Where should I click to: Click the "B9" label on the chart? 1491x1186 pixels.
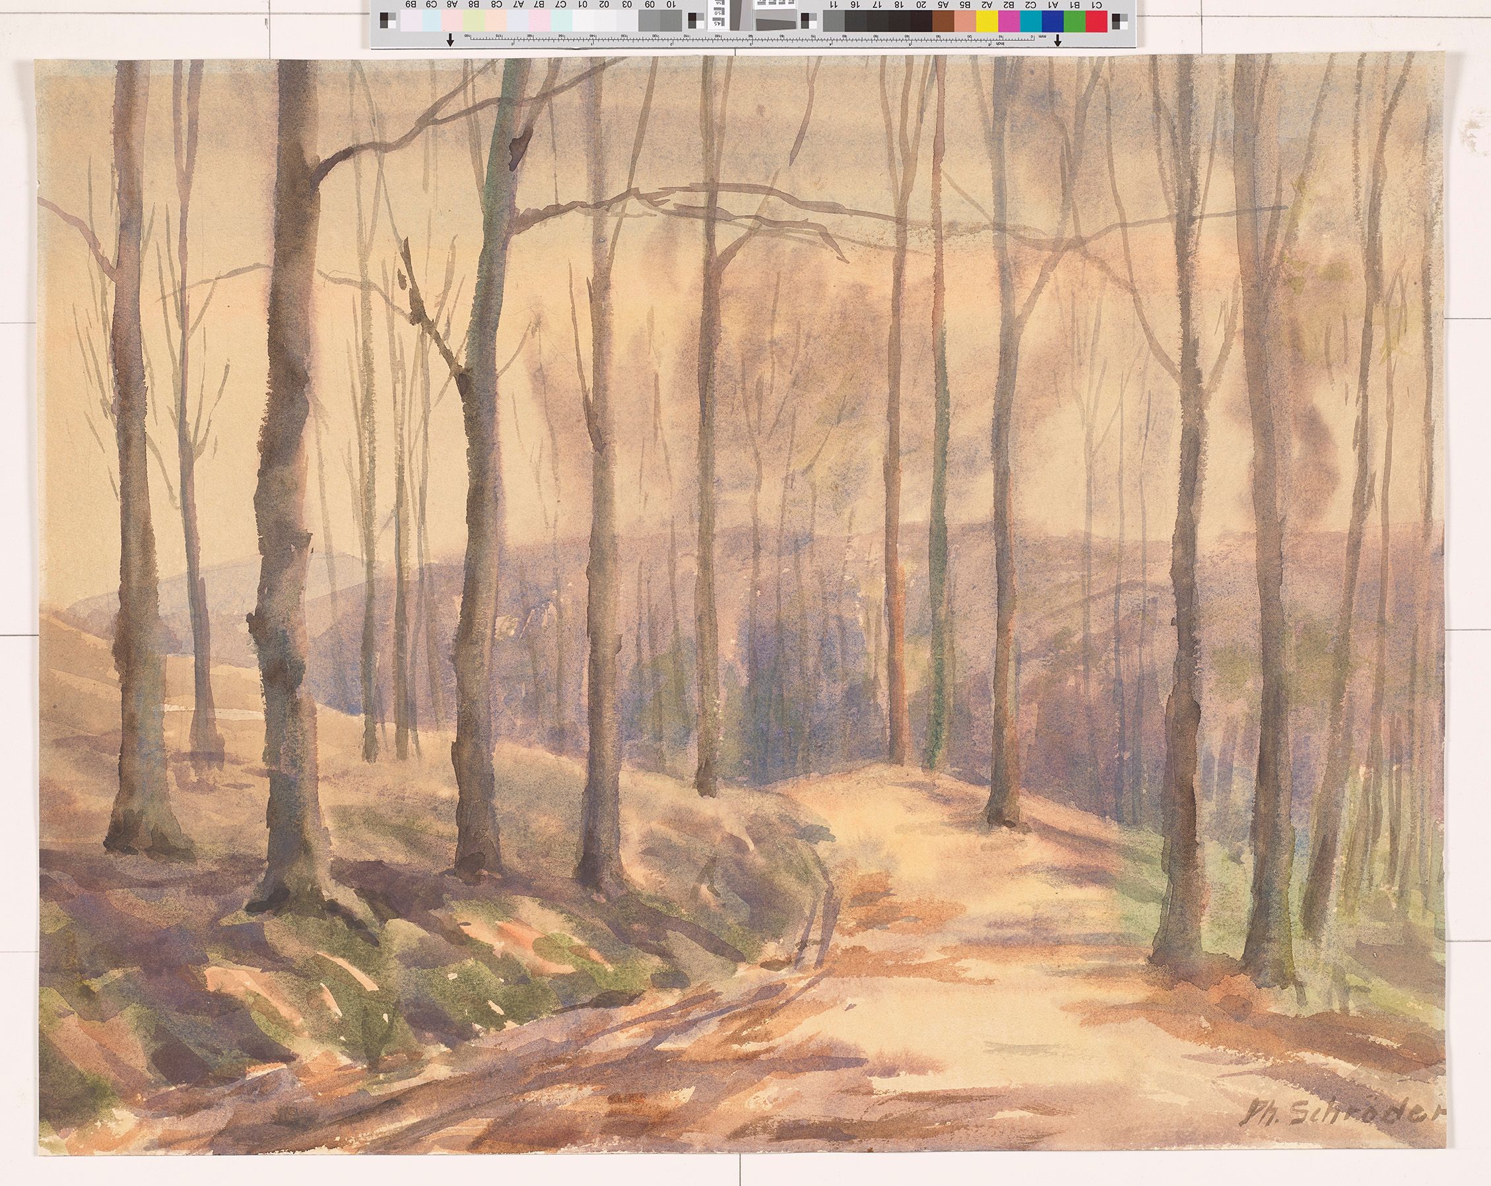coord(411,5)
